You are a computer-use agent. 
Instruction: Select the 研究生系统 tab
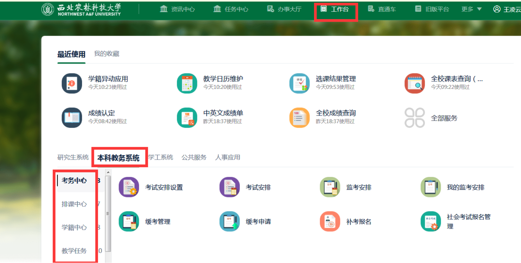tap(73, 157)
